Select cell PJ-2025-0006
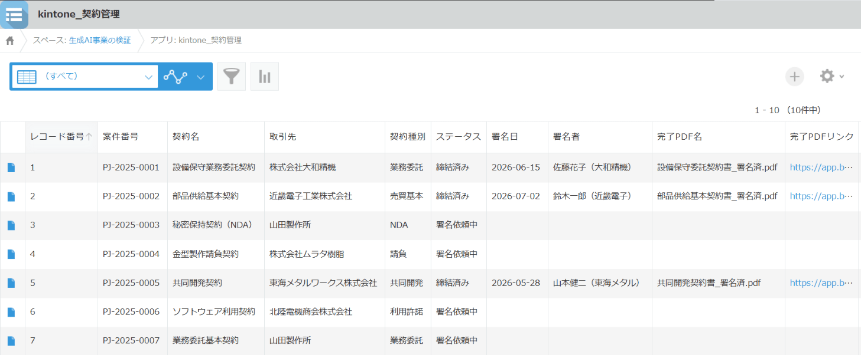 click(x=131, y=312)
